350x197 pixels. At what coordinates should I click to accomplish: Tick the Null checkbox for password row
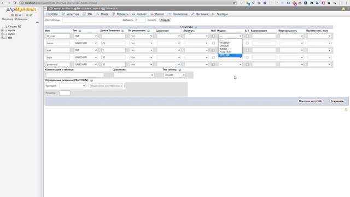213,65
